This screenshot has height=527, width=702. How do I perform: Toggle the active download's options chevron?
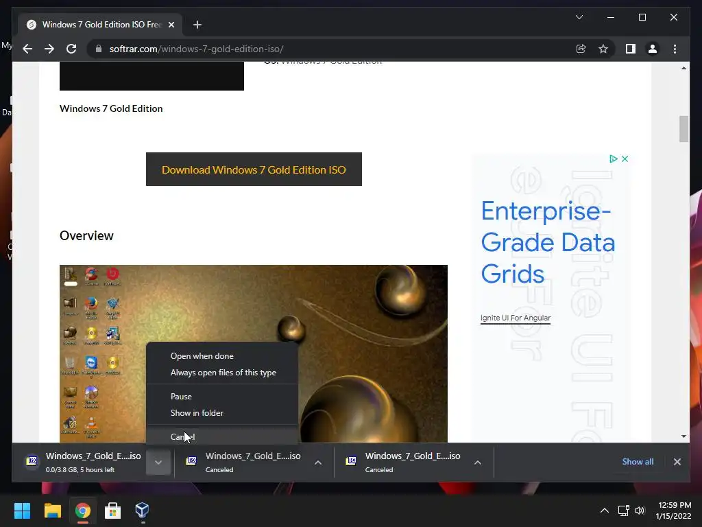click(158, 462)
